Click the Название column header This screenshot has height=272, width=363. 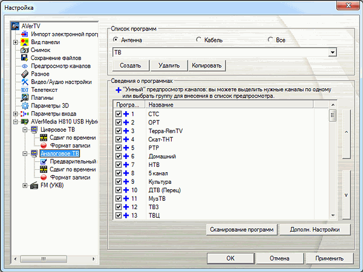[x=229, y=105]
